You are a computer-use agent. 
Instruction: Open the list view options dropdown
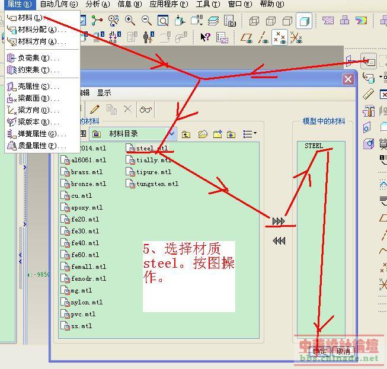250,134
